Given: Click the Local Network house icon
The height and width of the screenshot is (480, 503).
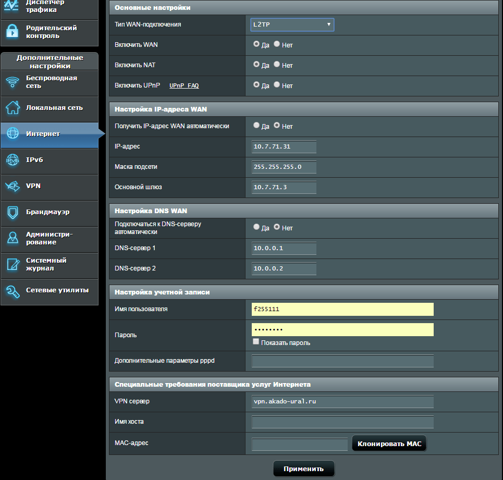Looking at the screenshot, I should [x=13, y=108].
